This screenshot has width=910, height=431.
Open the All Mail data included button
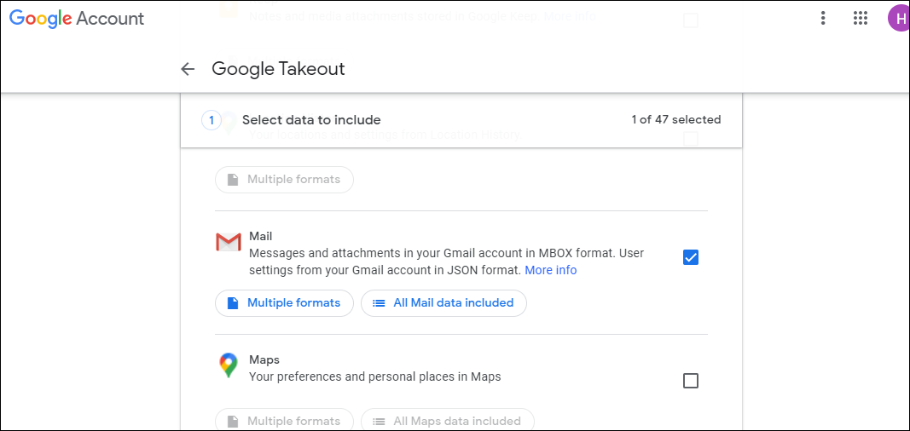point(444,303)
